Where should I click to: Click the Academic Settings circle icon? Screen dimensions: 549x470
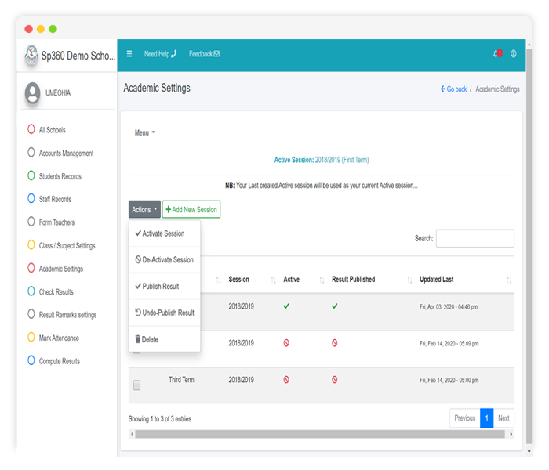click(31, 268)
